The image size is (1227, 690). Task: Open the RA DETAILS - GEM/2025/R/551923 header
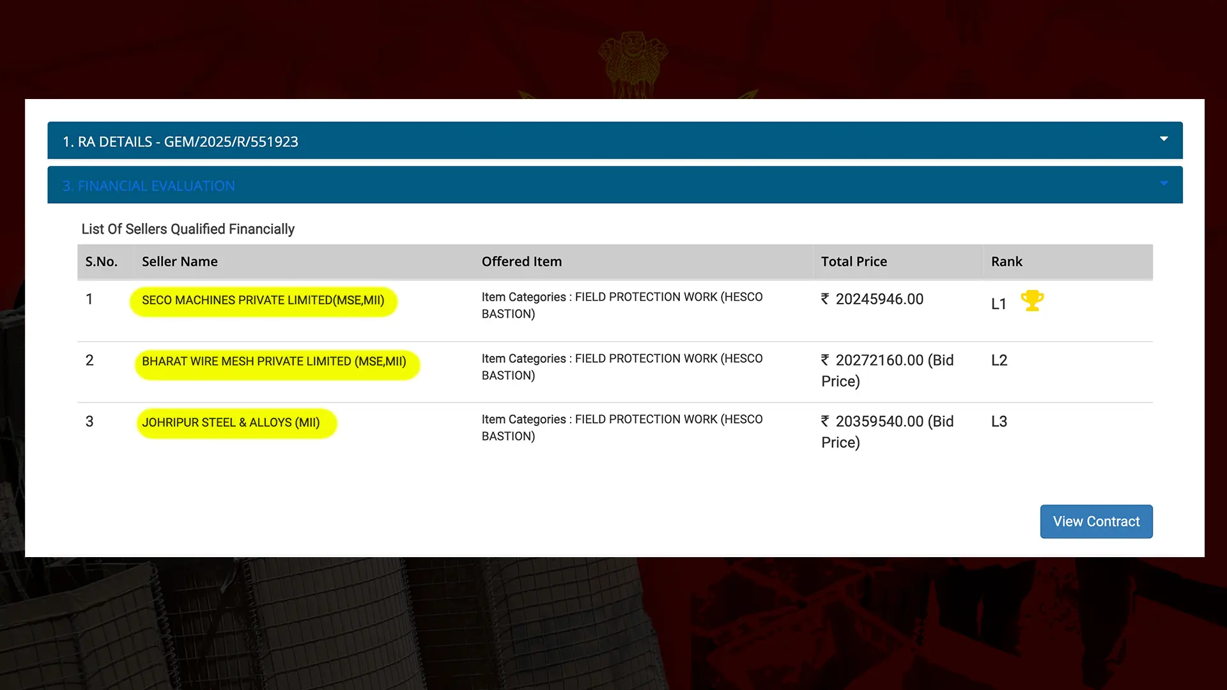point(615,141)
